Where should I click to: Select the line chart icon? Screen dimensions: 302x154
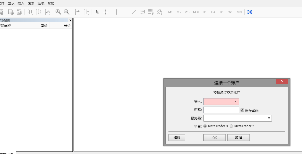[48, 12]
